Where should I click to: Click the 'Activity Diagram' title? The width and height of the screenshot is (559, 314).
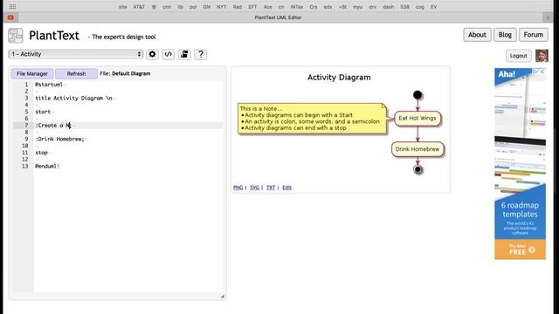[339, 78]
